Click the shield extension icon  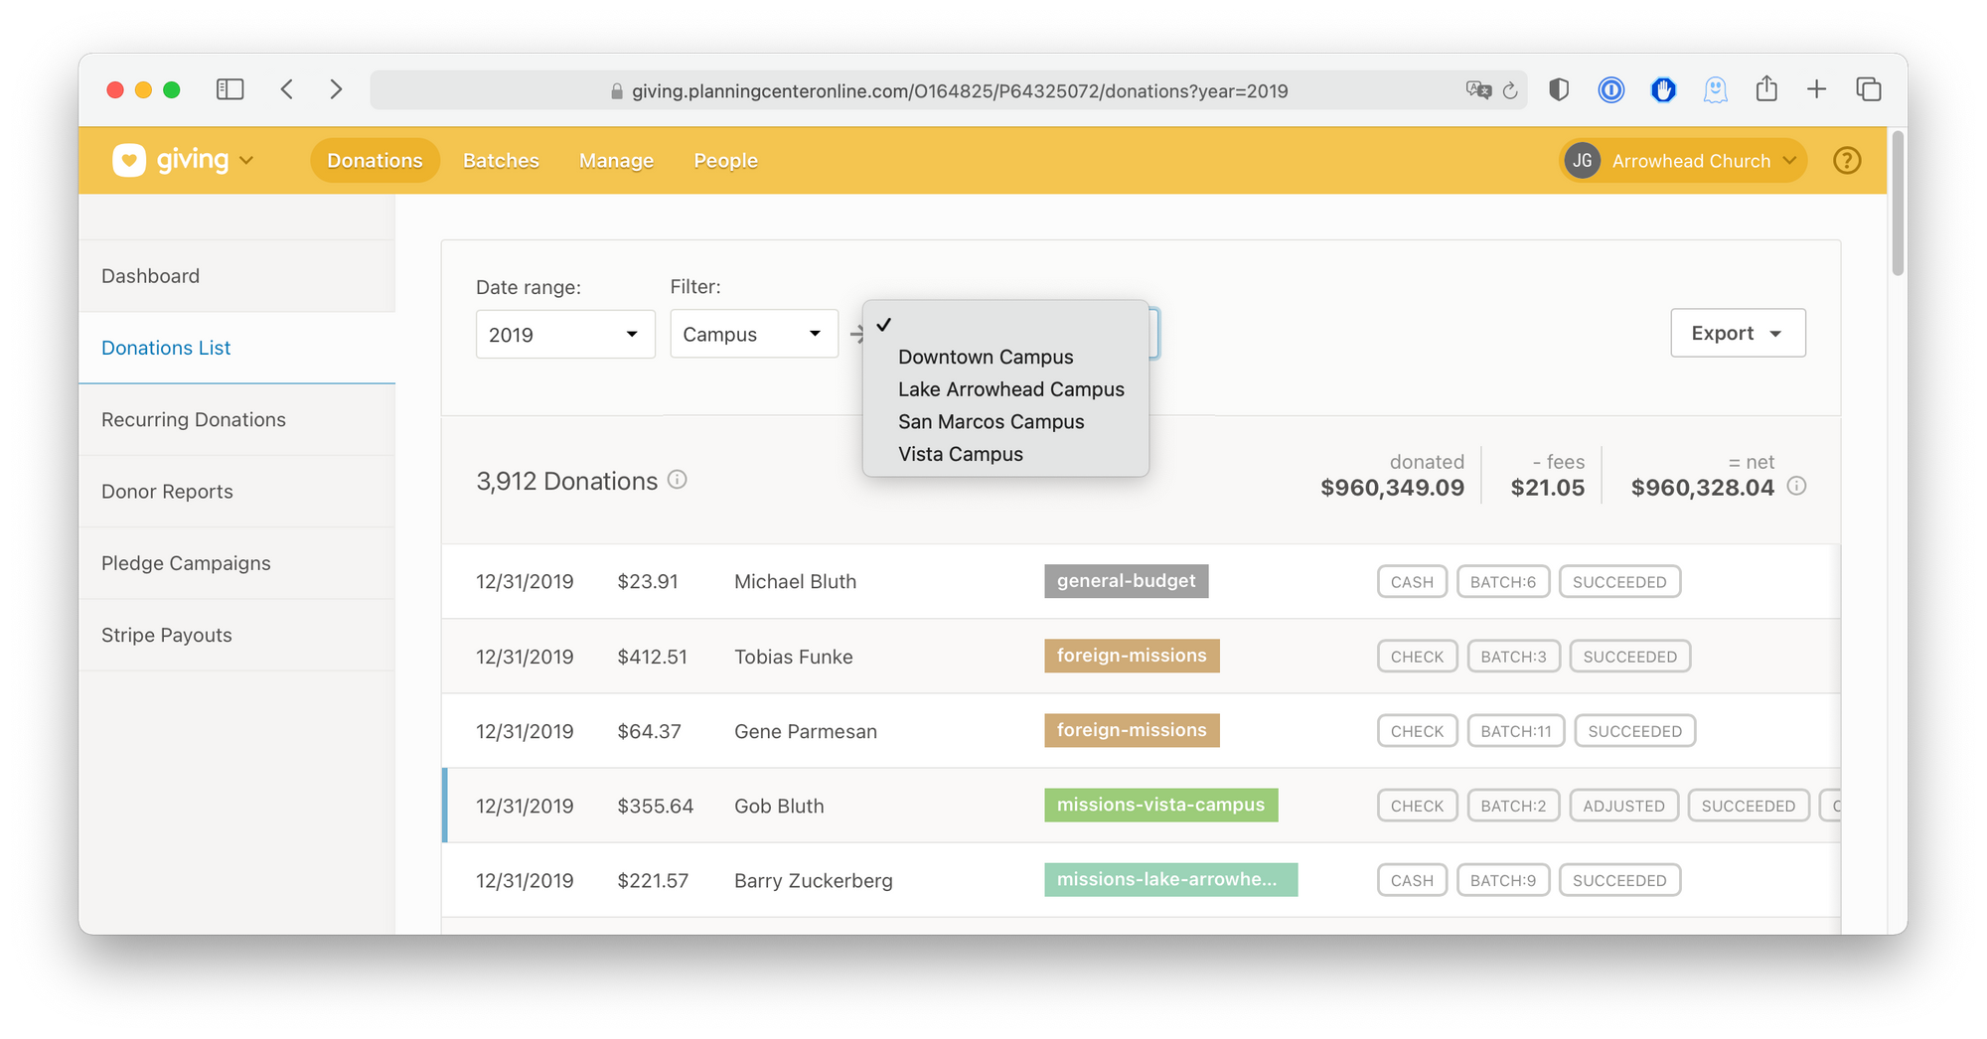pos(1558,89)
